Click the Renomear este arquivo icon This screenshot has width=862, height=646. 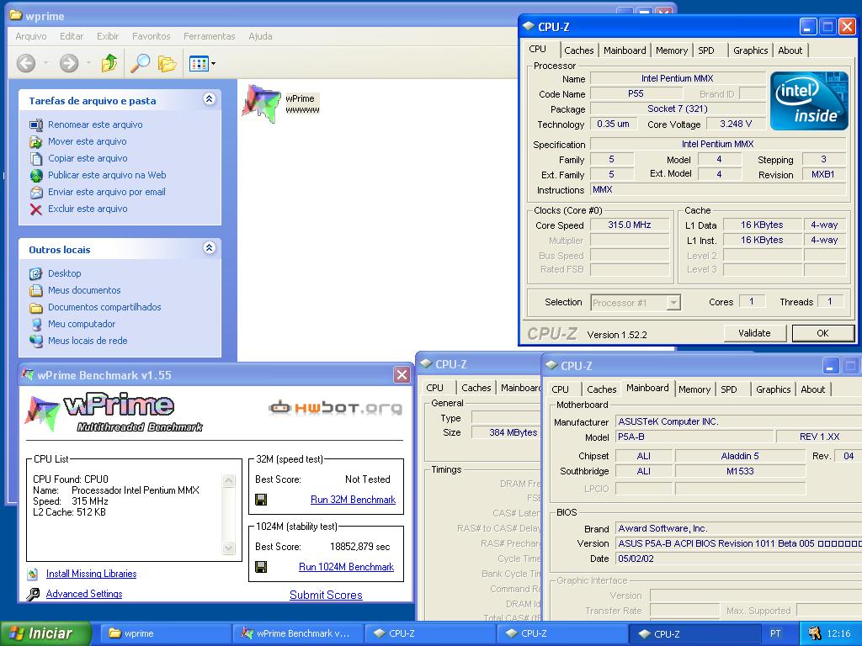(36, 124)
